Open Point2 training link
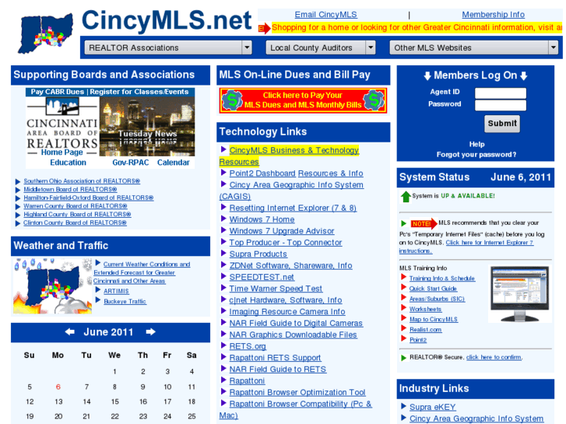The width and height of the screenshot is (566, 424). [x=418, y=340]
